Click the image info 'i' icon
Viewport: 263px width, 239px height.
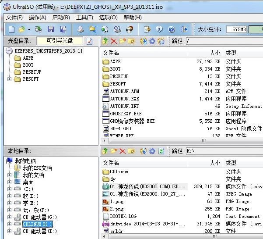pyautogui.click(x=159, y=29)
